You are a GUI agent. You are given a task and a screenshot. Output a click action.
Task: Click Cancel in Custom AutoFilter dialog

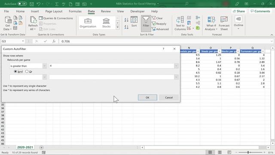point(169,98)
